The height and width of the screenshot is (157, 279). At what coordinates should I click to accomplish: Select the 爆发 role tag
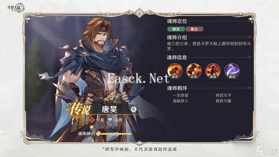(176, 29)
